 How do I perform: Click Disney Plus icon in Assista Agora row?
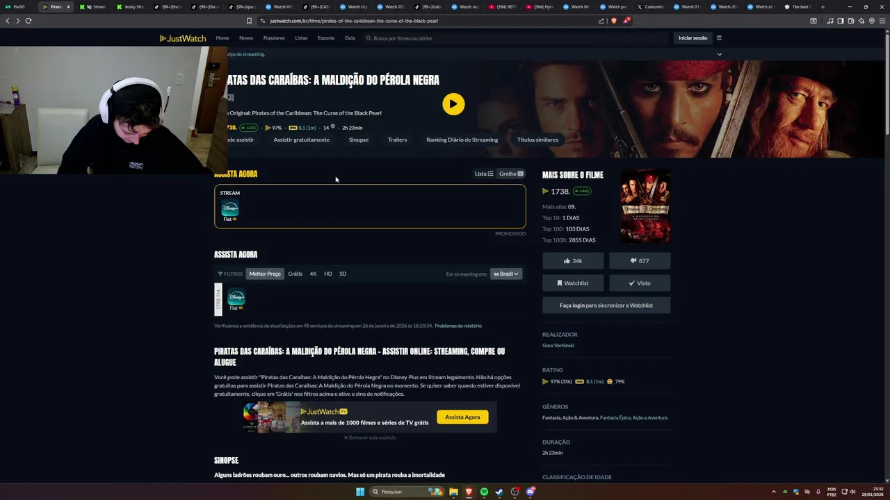point(236,297)
